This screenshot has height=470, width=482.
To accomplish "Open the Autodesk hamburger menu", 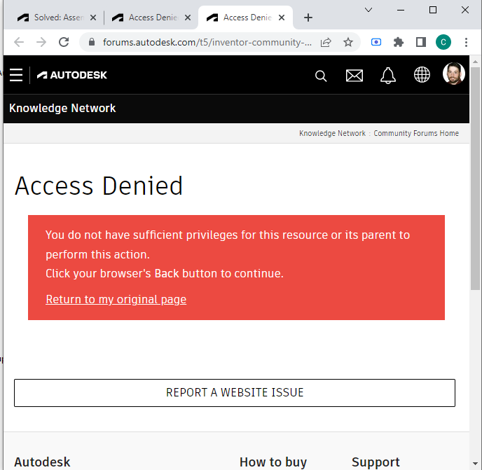I will pyautogui.click(x=16, y=75).
